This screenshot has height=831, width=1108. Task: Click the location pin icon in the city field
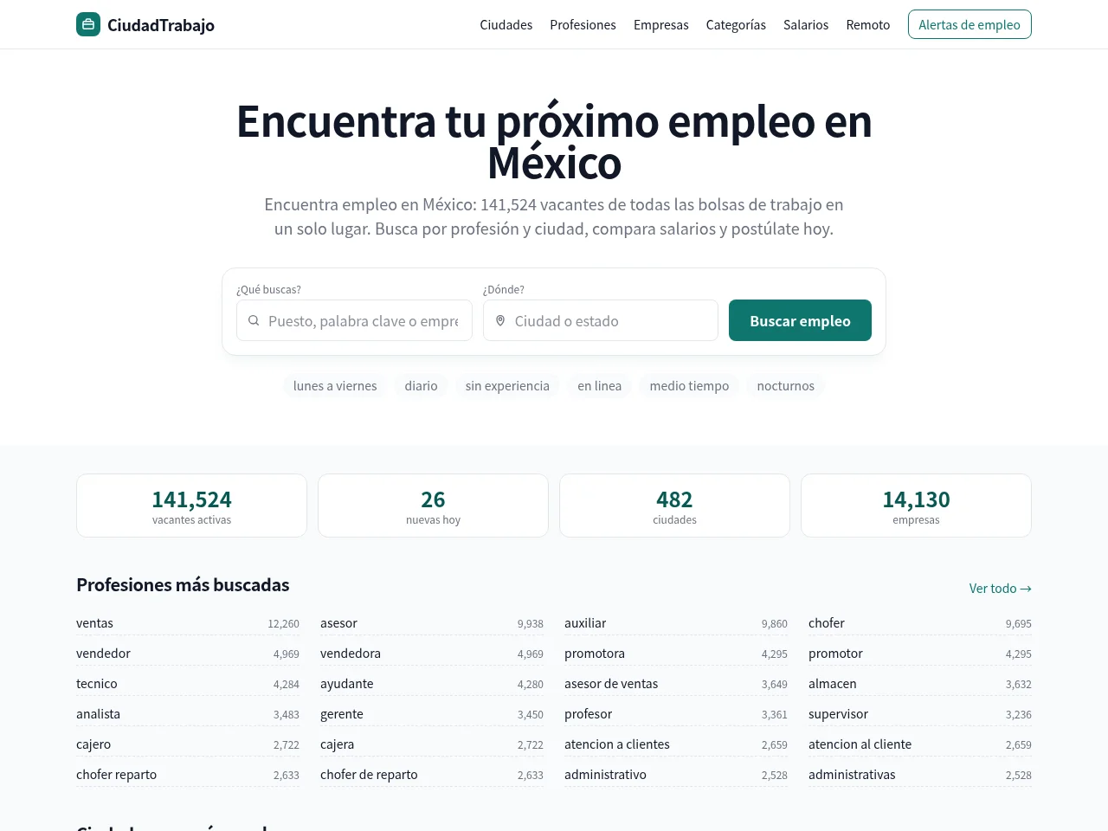[x=500, y=320]
